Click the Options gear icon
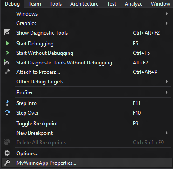Viewport: 173px width, 169px height. coord(7,153)
